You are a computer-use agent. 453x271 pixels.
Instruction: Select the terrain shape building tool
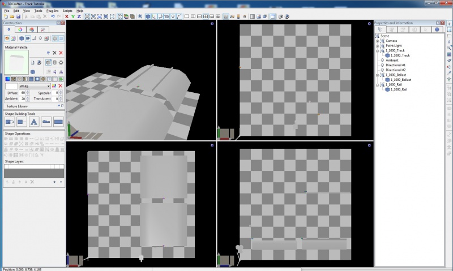(x=46, y=122)
